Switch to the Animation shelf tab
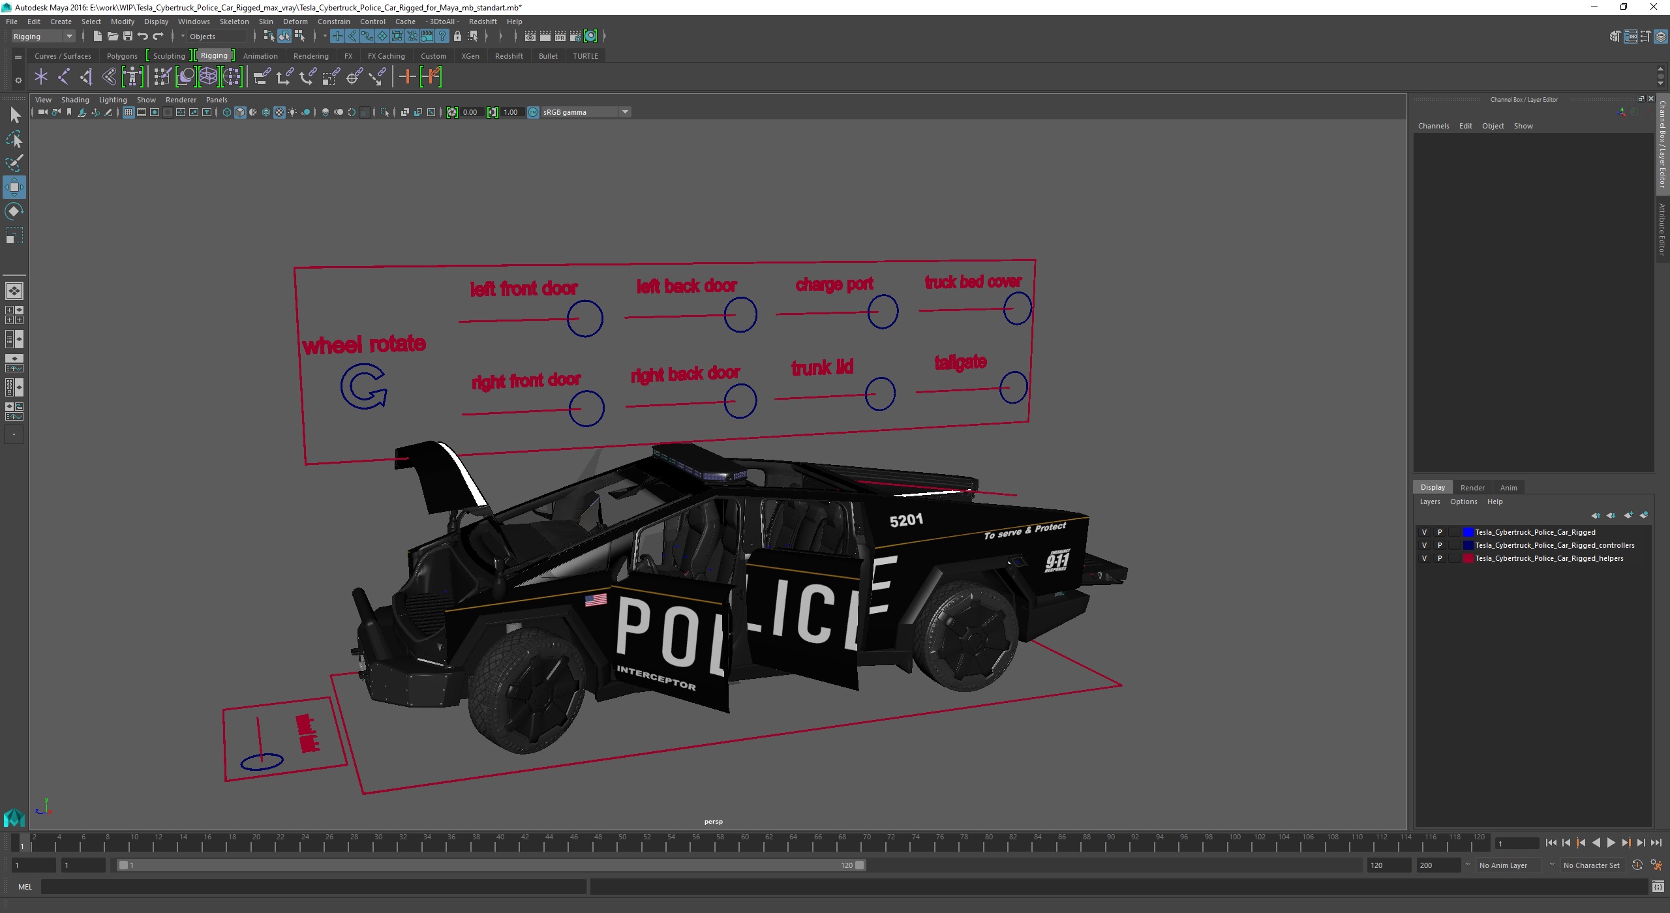This screenshot has height=913, width=1670. [260, 56]
